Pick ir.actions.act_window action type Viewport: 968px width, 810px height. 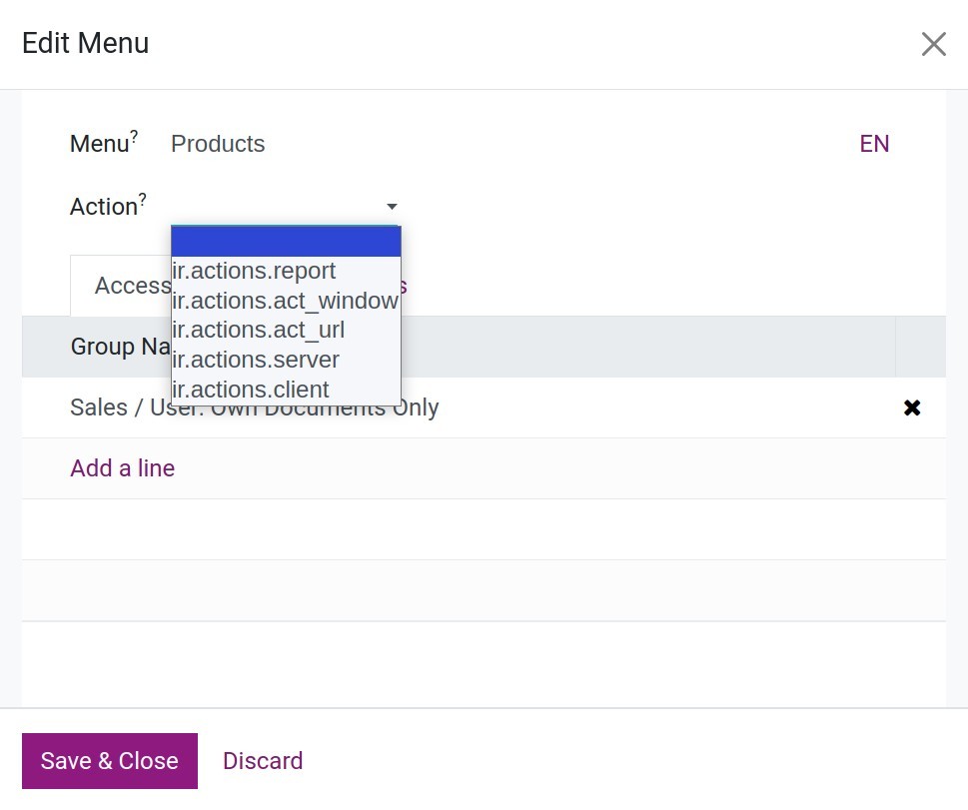pos(285,301)
